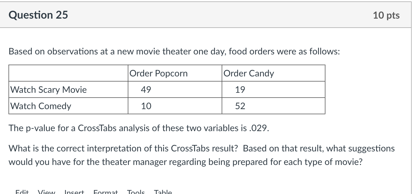Open the Insert menu in the editor
The width and height of the screenshot is (419, 194).
tap(74, 192)
